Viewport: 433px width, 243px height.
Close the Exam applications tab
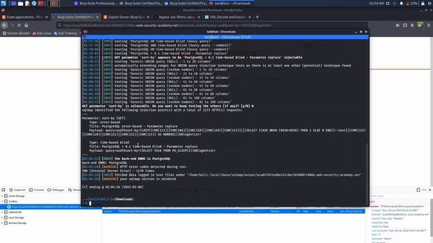(x=47, y=17)
